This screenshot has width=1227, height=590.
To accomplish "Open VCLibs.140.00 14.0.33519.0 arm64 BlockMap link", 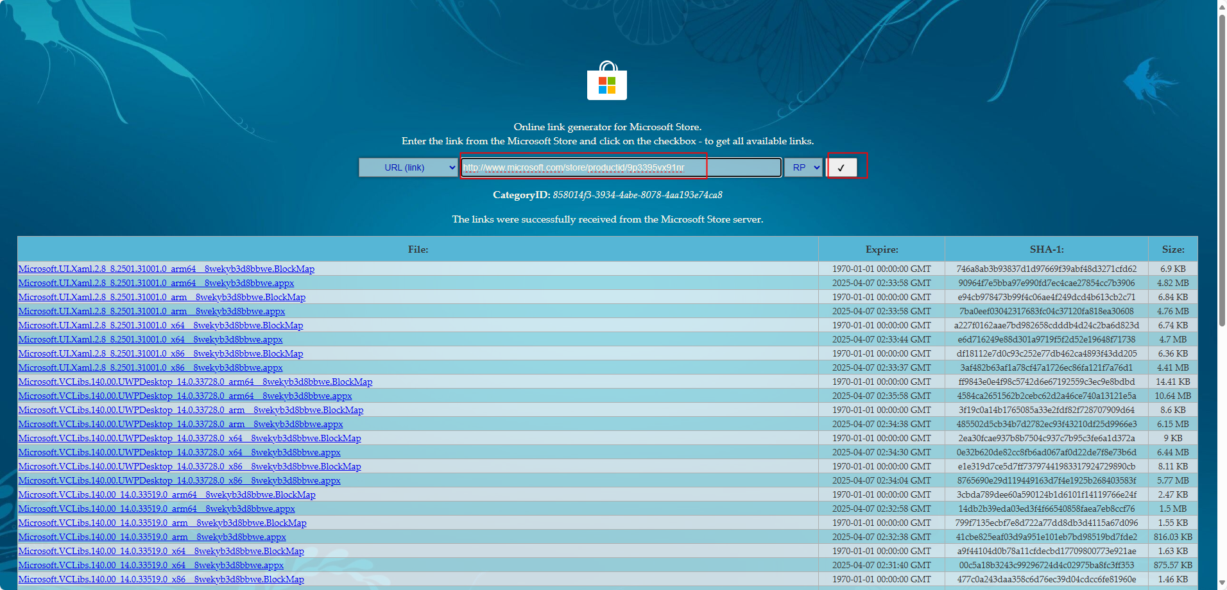I will (x=167, y=494).
